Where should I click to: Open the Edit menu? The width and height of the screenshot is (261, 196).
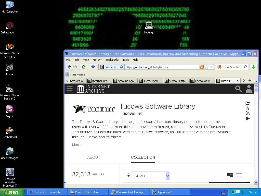tap(76, 60)
